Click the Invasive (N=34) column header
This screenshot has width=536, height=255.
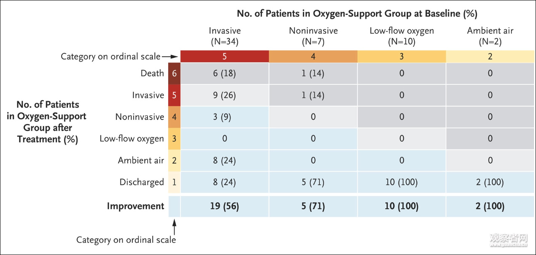click(225, 36)
